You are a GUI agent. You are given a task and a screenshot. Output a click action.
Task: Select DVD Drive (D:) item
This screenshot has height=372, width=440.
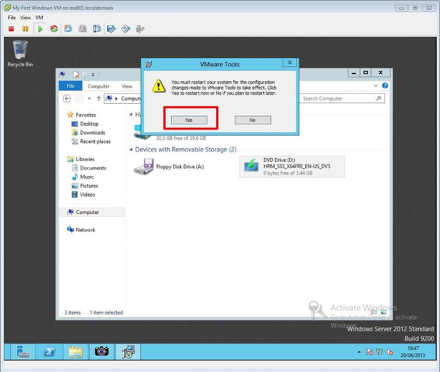[292, 167]
